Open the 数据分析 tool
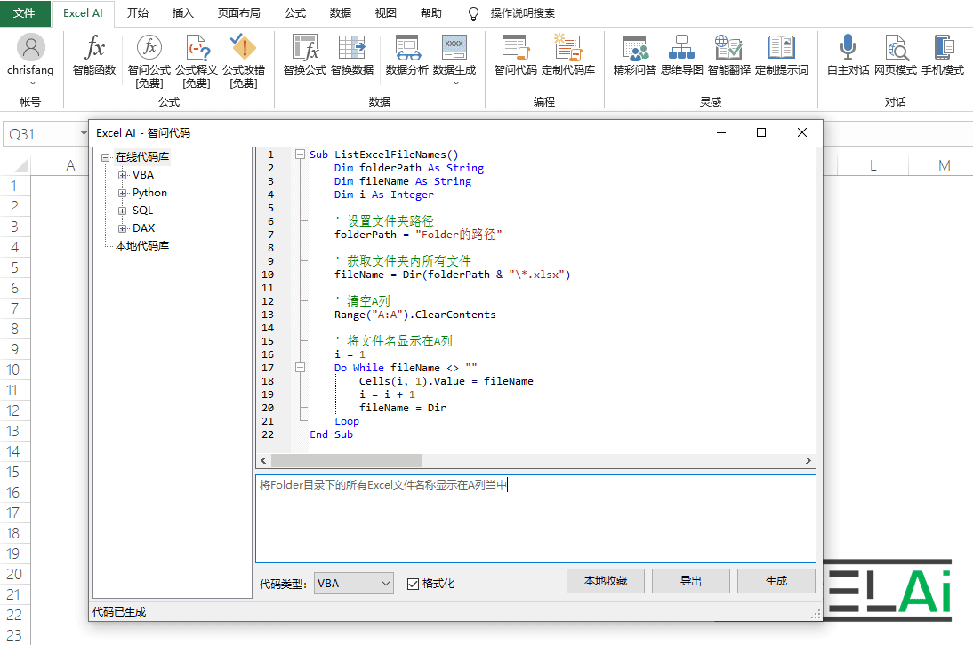973x645 pixels. (x=407, y=55)
